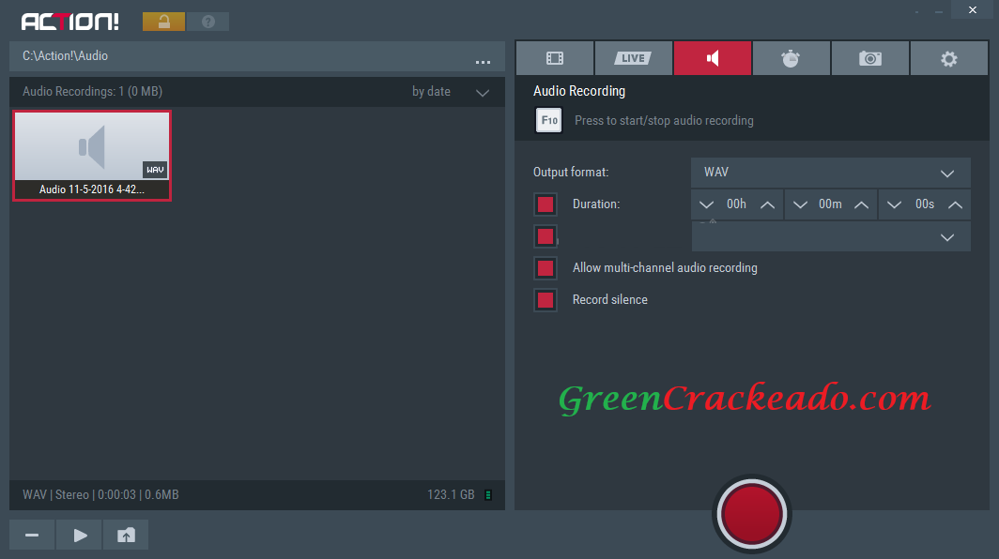Increase the duration hours value

pyautogui.click(x=767, y=204)
